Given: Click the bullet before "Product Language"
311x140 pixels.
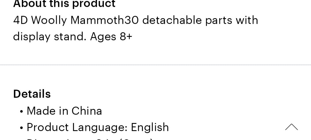Looking at the screenshot, I should tap(22, 128).
